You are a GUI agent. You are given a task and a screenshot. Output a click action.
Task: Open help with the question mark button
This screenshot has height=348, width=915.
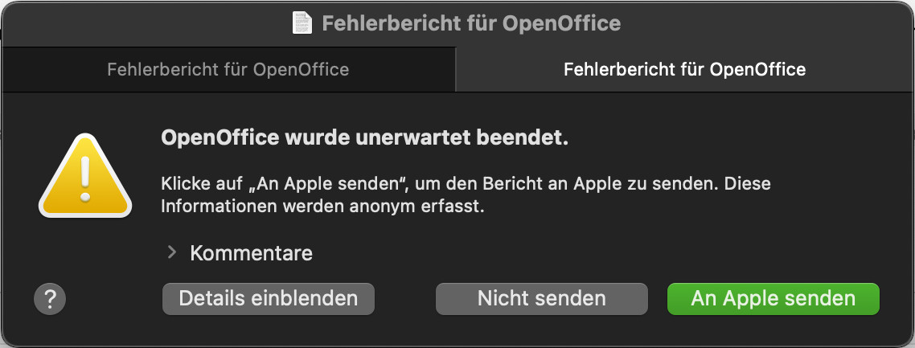[x=50, y=299]
